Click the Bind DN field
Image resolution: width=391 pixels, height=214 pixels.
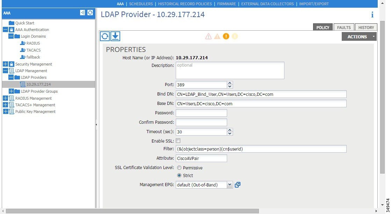[x=261, y=94]
